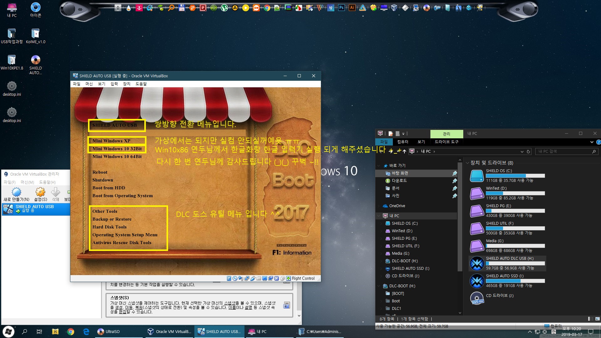Unpin 문서 from quick access

coord(455,188)
